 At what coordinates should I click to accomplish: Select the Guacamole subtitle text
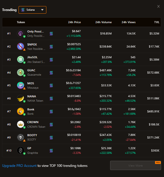click(34, 75)
